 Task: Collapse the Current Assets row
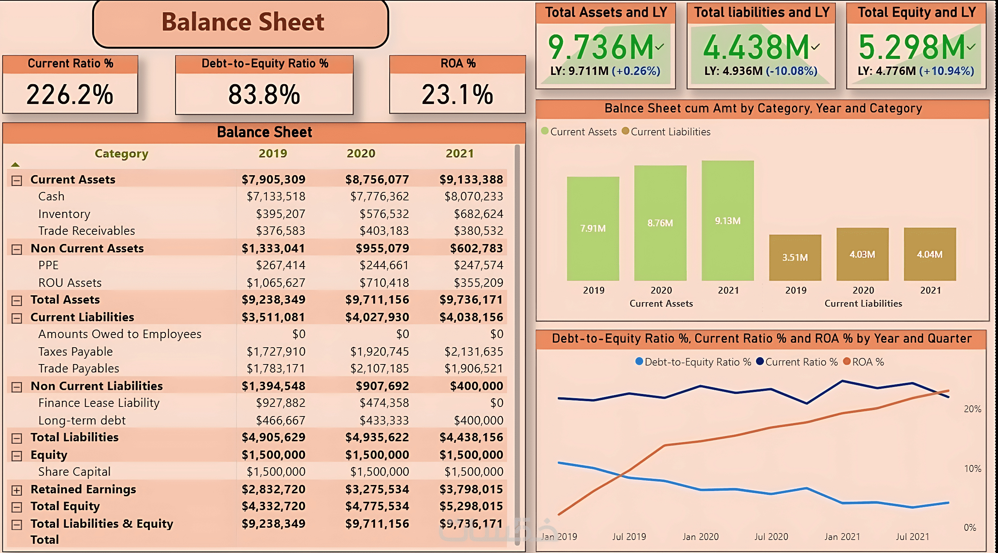(16, 180)
